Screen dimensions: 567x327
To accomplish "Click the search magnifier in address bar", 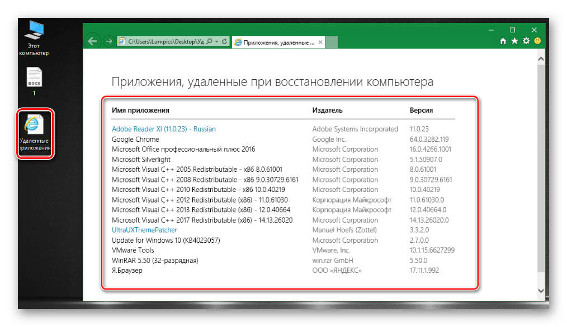I will click(x=210, y=41).
